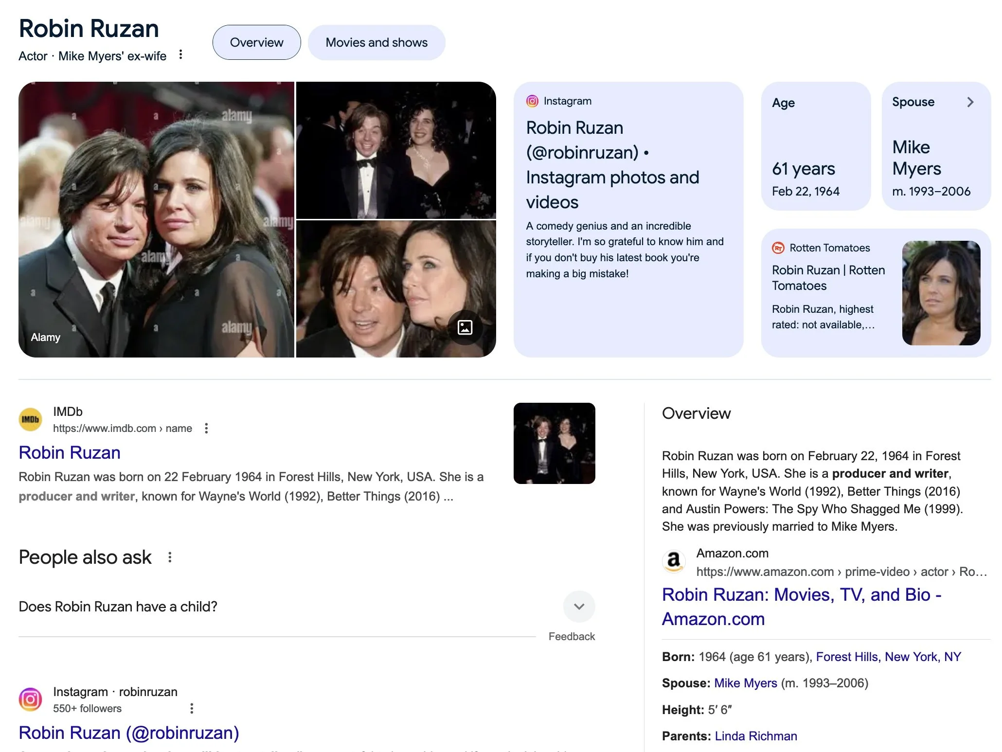Open large Alamy photo of couple
The height and width of the screenshot is (752, 1002).
point(156,219)
